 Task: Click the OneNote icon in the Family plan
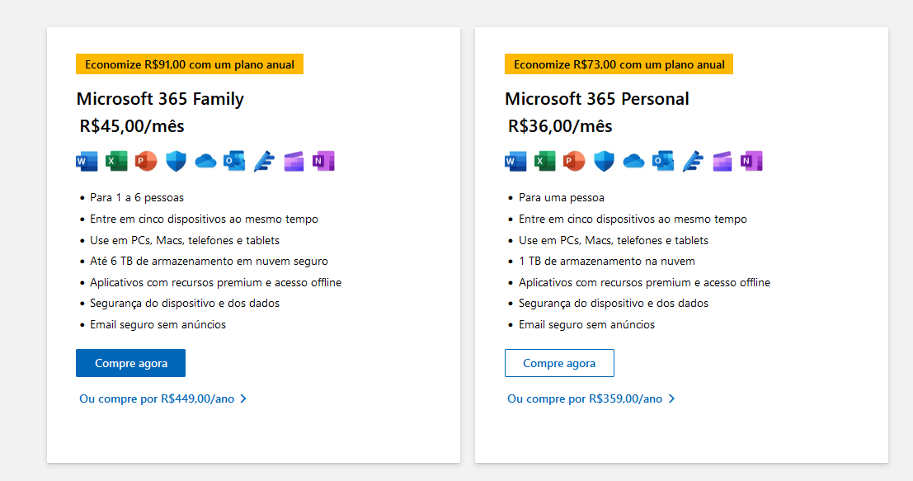[323, 161]
